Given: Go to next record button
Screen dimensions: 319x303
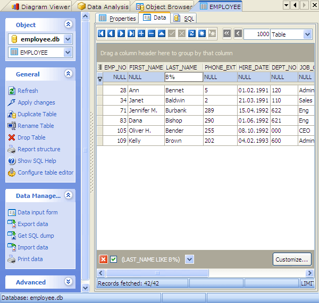Looking at the screenshot, I should click(x=121, y=33).
